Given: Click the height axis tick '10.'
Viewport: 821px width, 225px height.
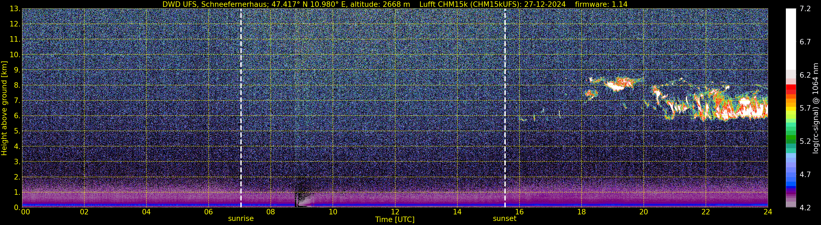Looking at the screenshot, I should (16, 55).
